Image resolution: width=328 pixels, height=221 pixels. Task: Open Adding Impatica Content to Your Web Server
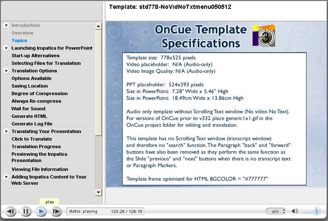click(49, 180)
